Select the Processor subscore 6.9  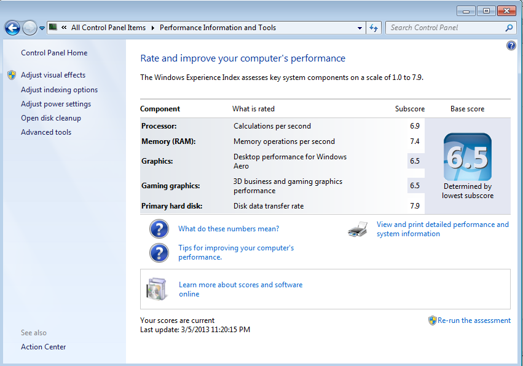tap(415, 126)
